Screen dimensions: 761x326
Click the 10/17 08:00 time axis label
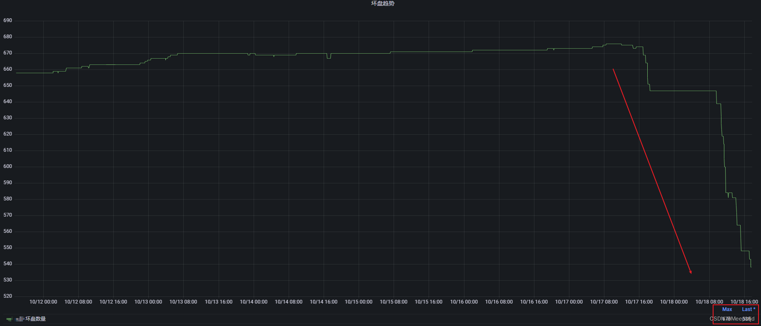[604, 302]
